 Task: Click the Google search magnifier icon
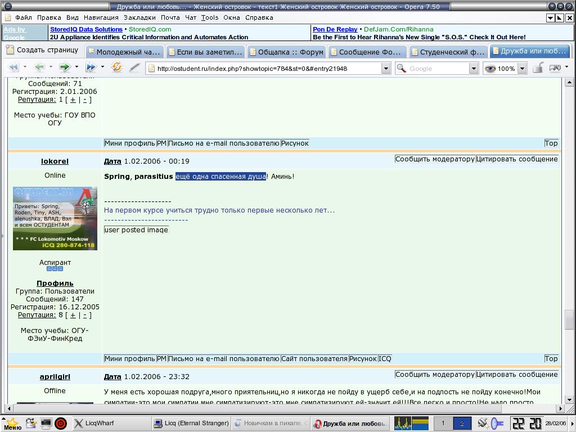pos(402,68)
